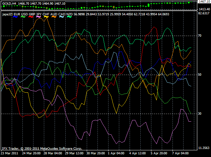
Task: Click the indicator value 62.7218
Action: (139, 14)
